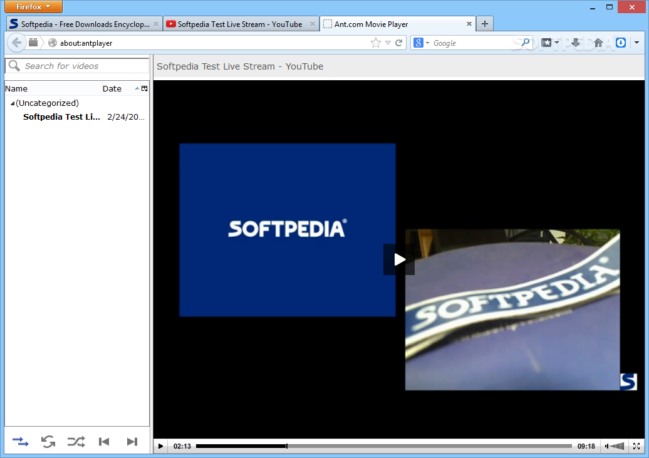This screenshot has height=458, width=649.
Task: Toggle shuffle playback mode
Action: 76,442
